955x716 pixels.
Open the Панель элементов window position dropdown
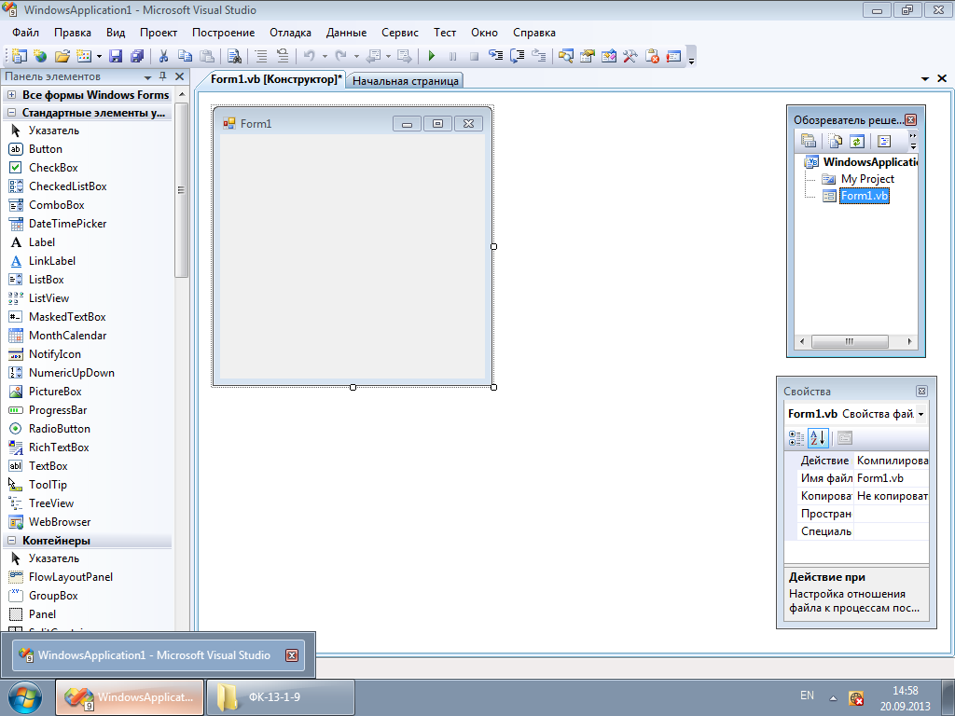click(147, 77)
